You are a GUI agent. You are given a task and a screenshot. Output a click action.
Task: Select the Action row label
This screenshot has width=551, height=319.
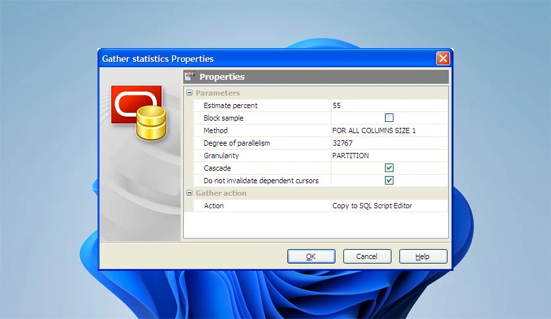[x=214, y=206]
